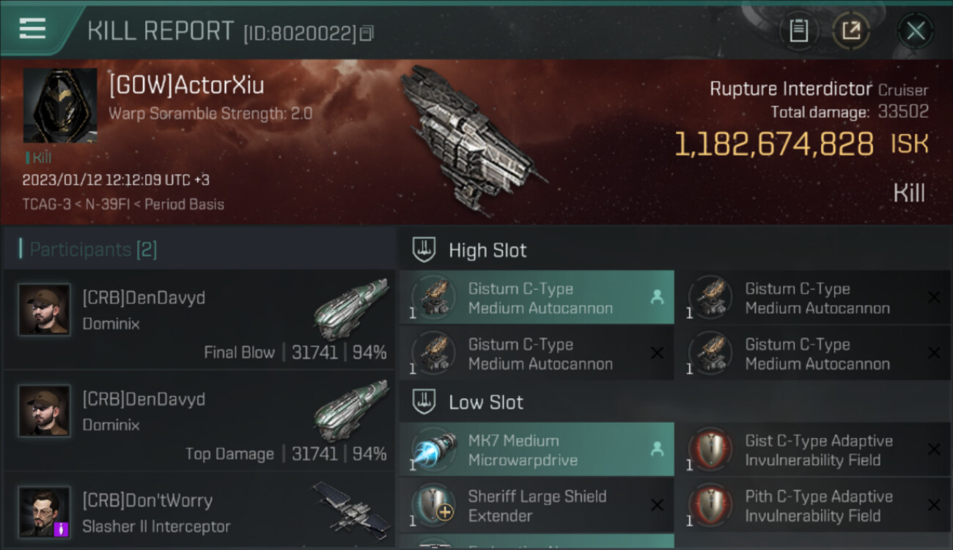
Task: Click the Period Basis location link
Action: point(184,204)
